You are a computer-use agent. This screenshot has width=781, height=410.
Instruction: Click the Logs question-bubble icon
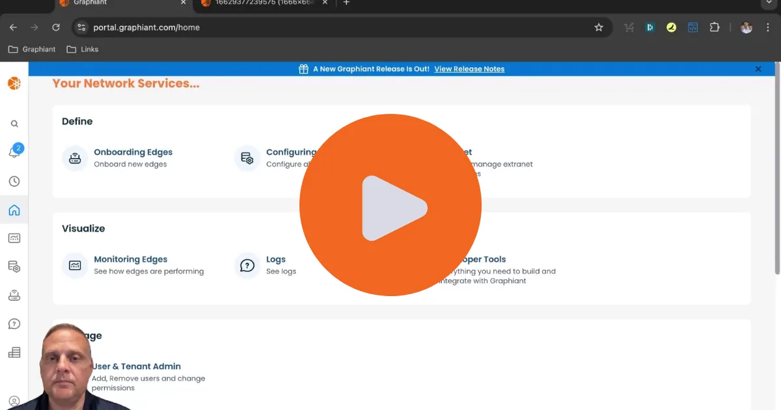(247, 266)
